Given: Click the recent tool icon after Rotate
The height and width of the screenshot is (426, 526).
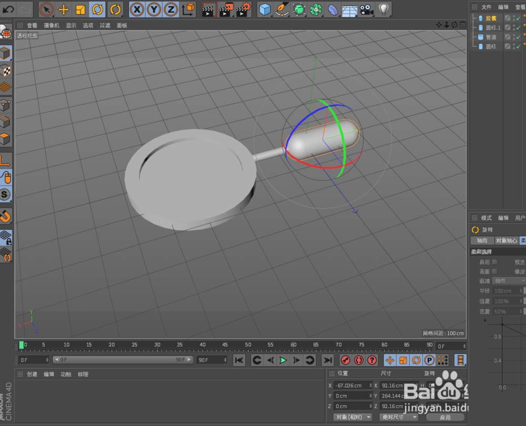Looking at the screenshot, I should [115, 9].
